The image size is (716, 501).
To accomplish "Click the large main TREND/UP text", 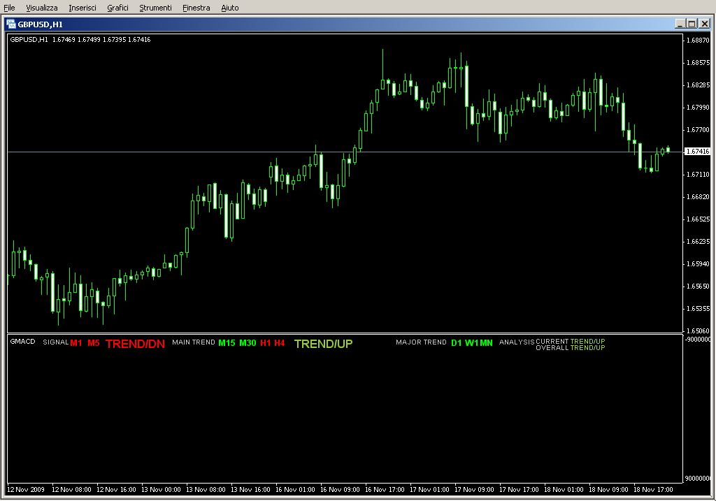I will click(x=323, y=344).
